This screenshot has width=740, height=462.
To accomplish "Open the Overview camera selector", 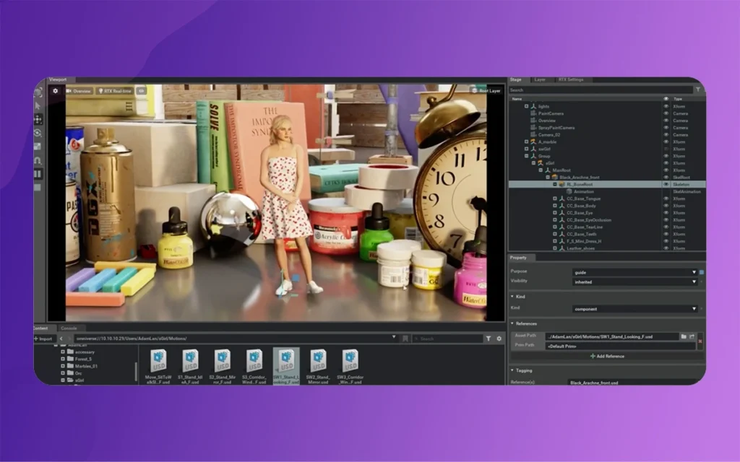I will point(79,91).
